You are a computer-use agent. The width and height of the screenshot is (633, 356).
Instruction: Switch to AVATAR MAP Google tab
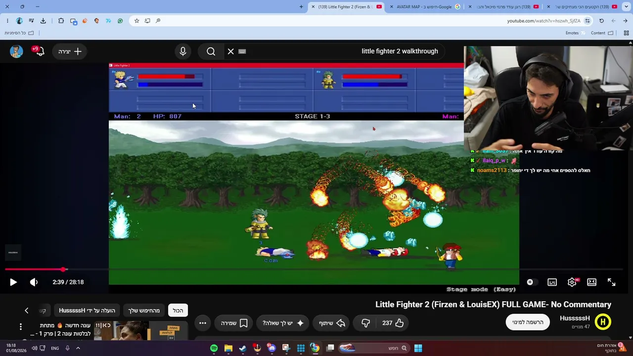426,7
